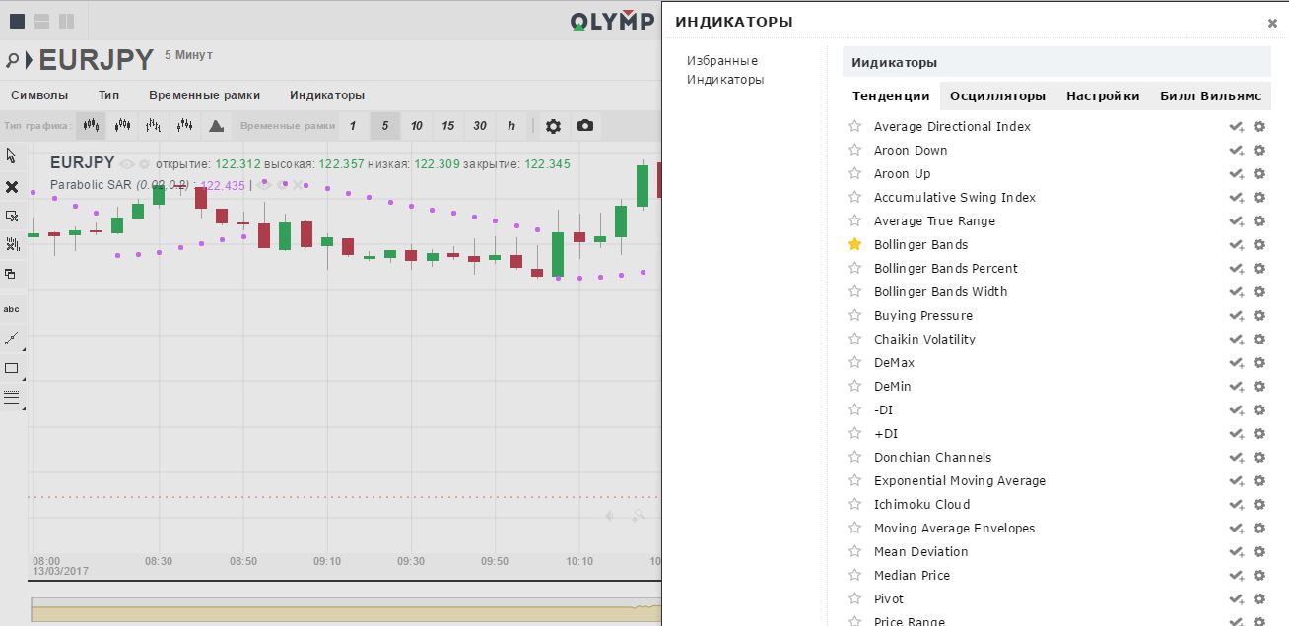1289x626 pixels.
Task: Choose the area mountain chart type
Action: (217, 126)
